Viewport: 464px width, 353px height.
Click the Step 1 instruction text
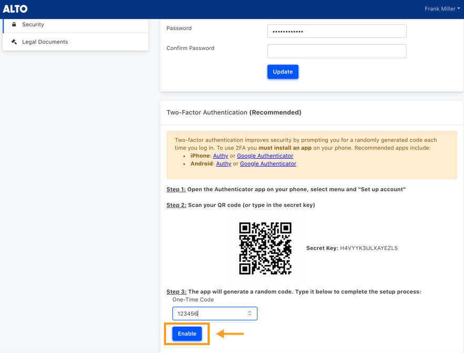(x=286, y=190)
